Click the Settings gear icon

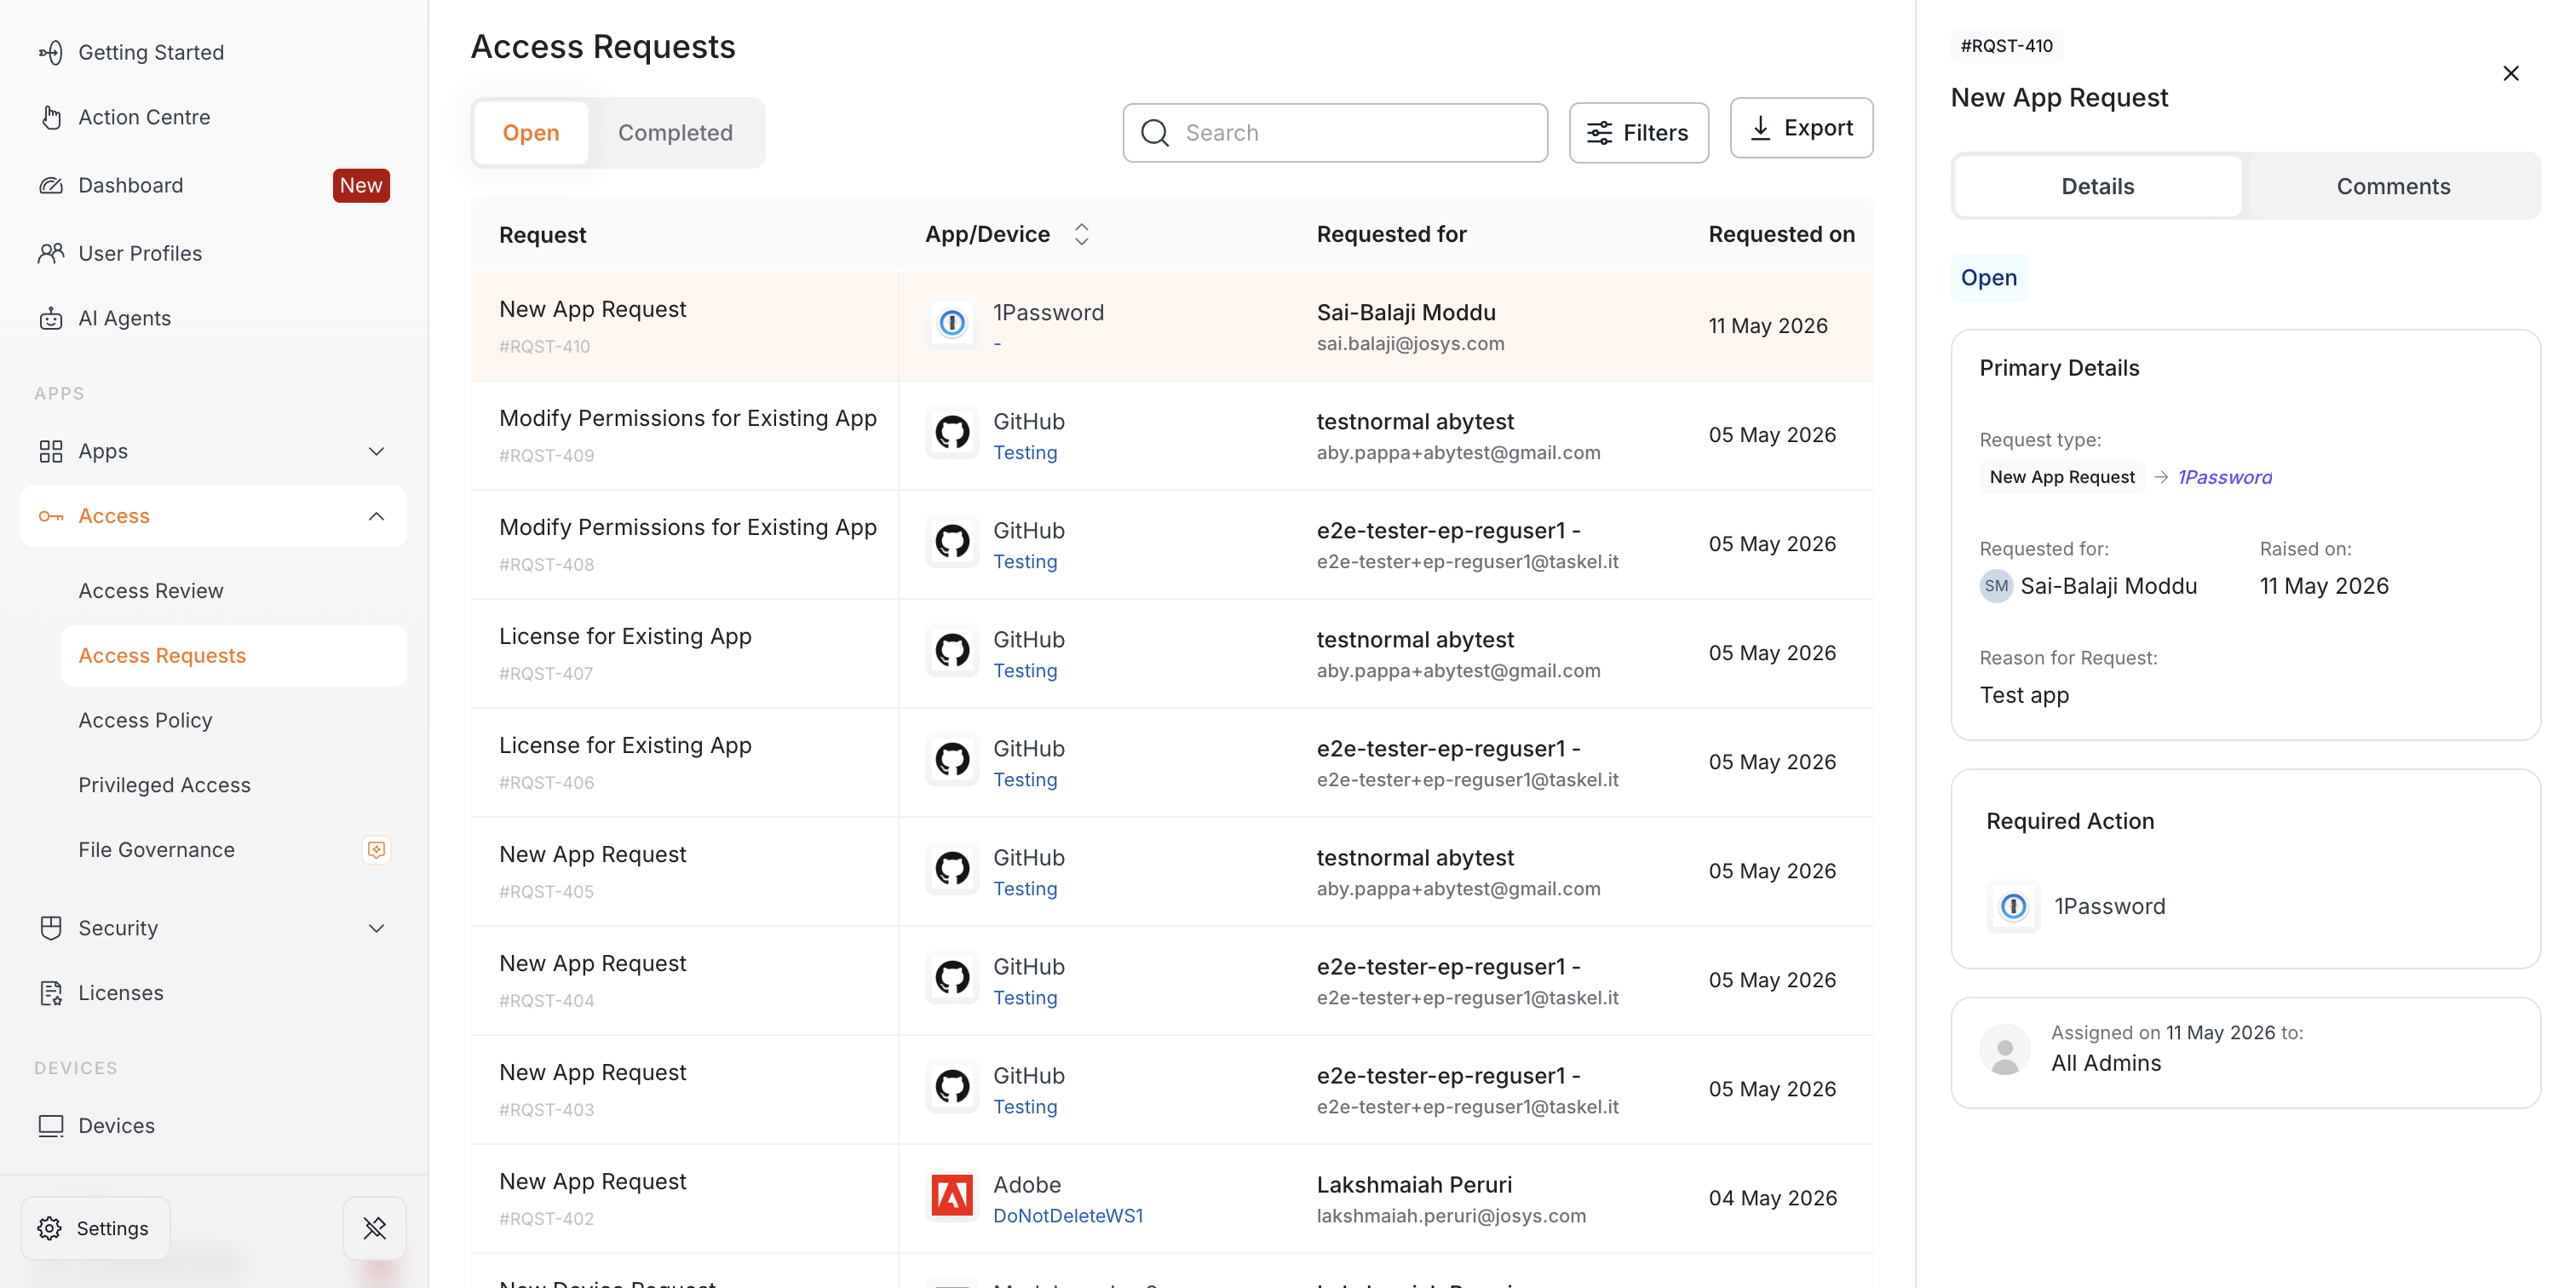(x=50, y=1228)
